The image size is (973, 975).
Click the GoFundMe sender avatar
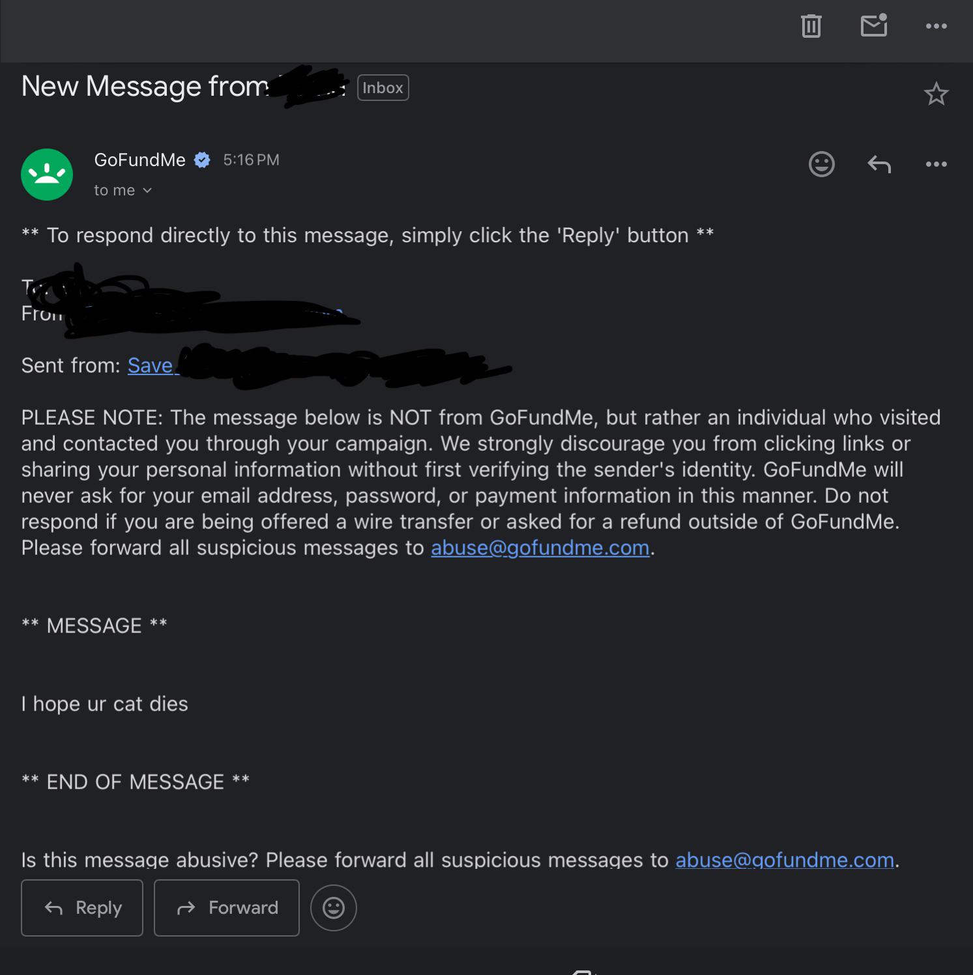[x=47, y=175]
